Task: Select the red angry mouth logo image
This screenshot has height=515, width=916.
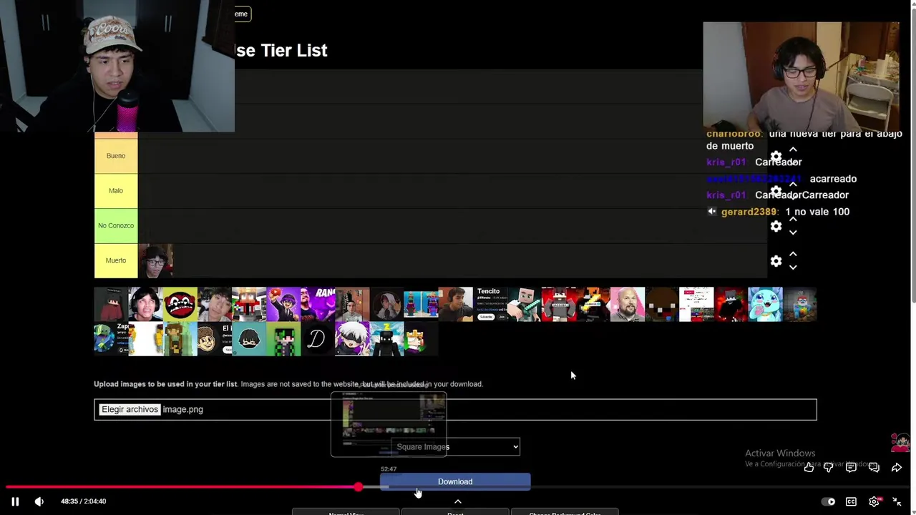Action: (x=180, y=304)
